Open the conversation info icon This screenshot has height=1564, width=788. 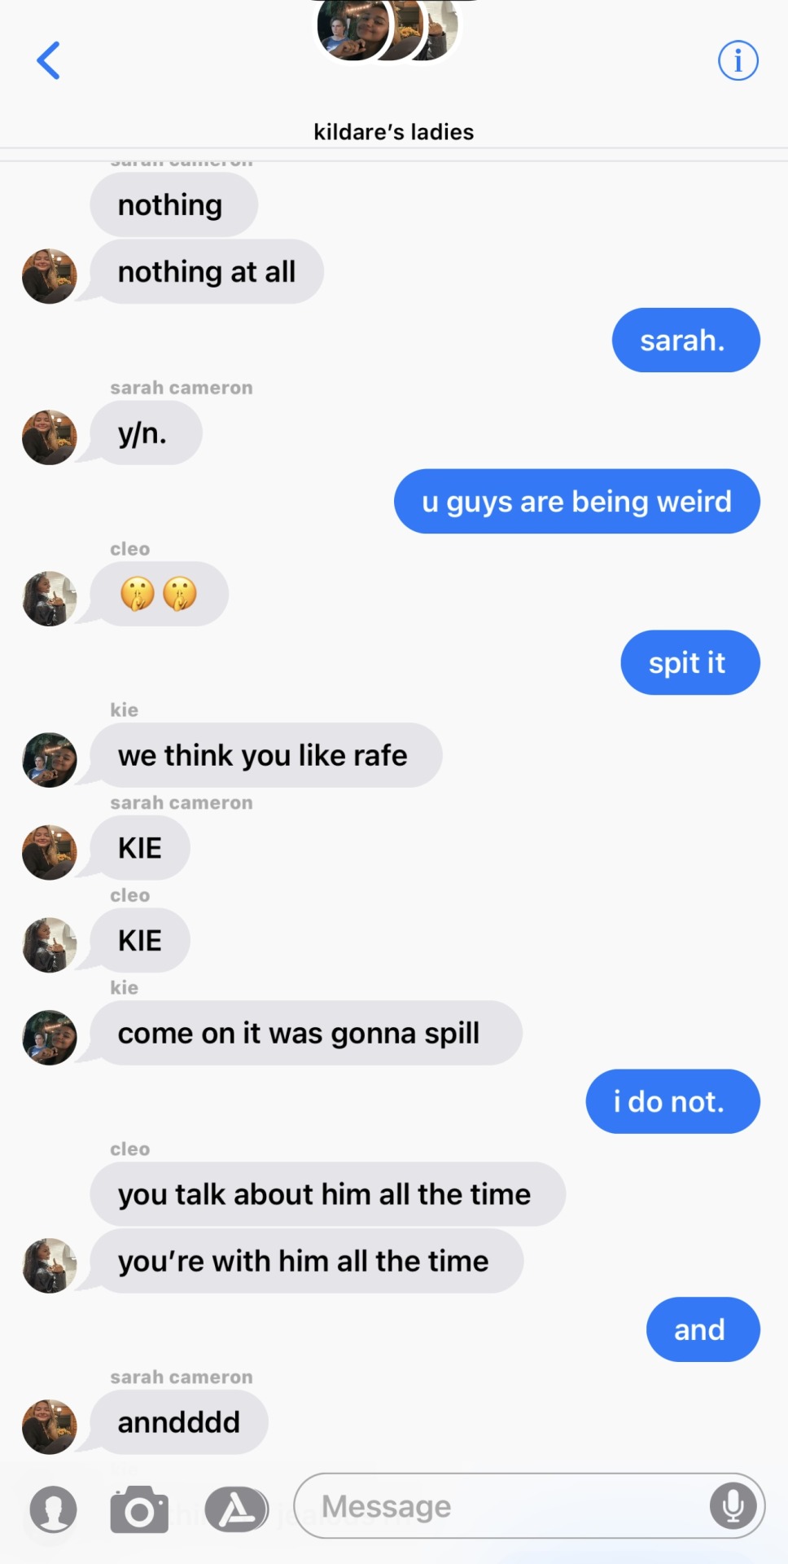coord(738,61)
